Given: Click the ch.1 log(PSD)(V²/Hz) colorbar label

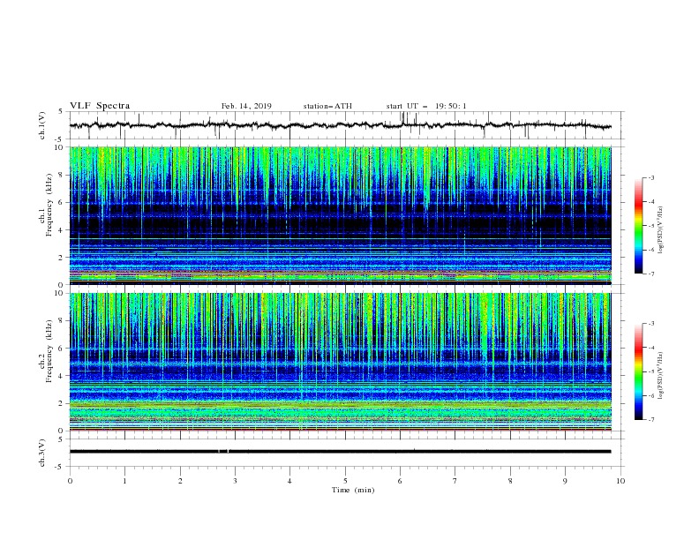Looking at the screenshot, I should point(661,230).
